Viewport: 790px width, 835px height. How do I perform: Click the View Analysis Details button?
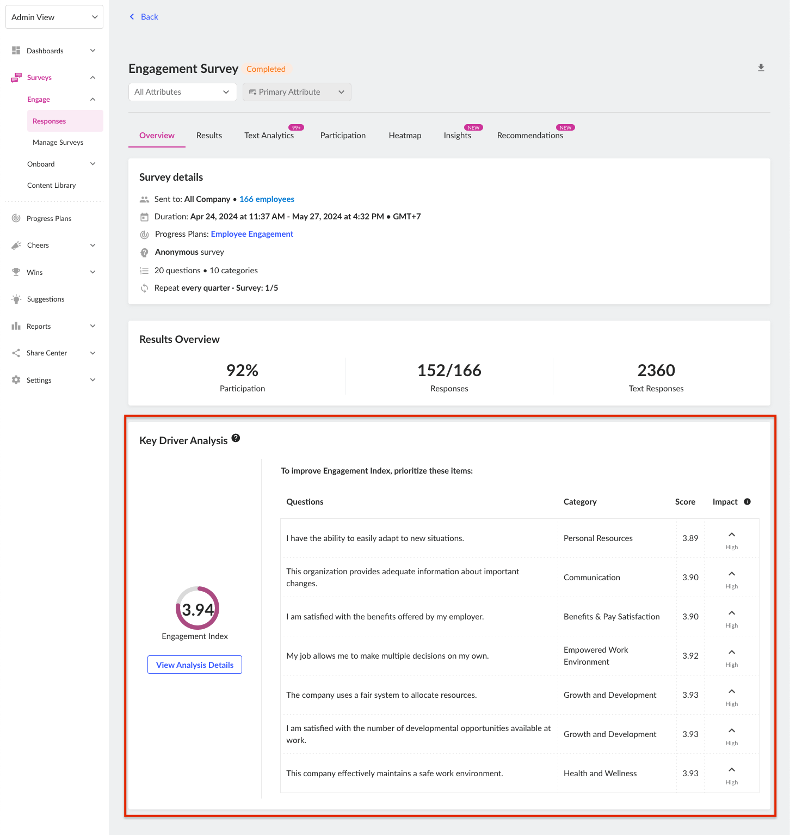(195, 665)
